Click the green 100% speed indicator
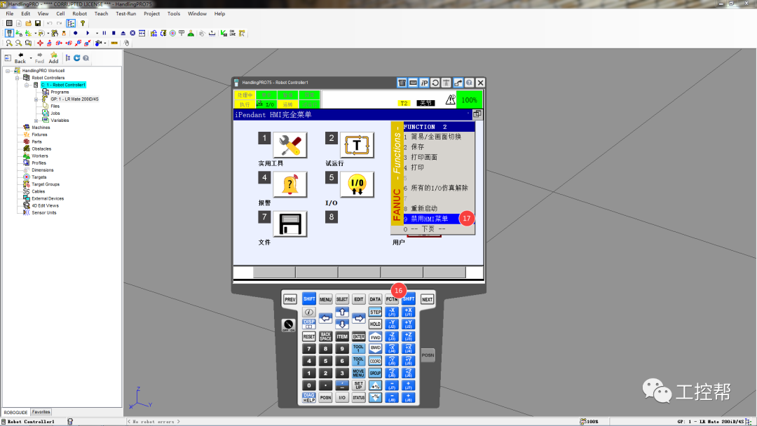 point(469,100)
